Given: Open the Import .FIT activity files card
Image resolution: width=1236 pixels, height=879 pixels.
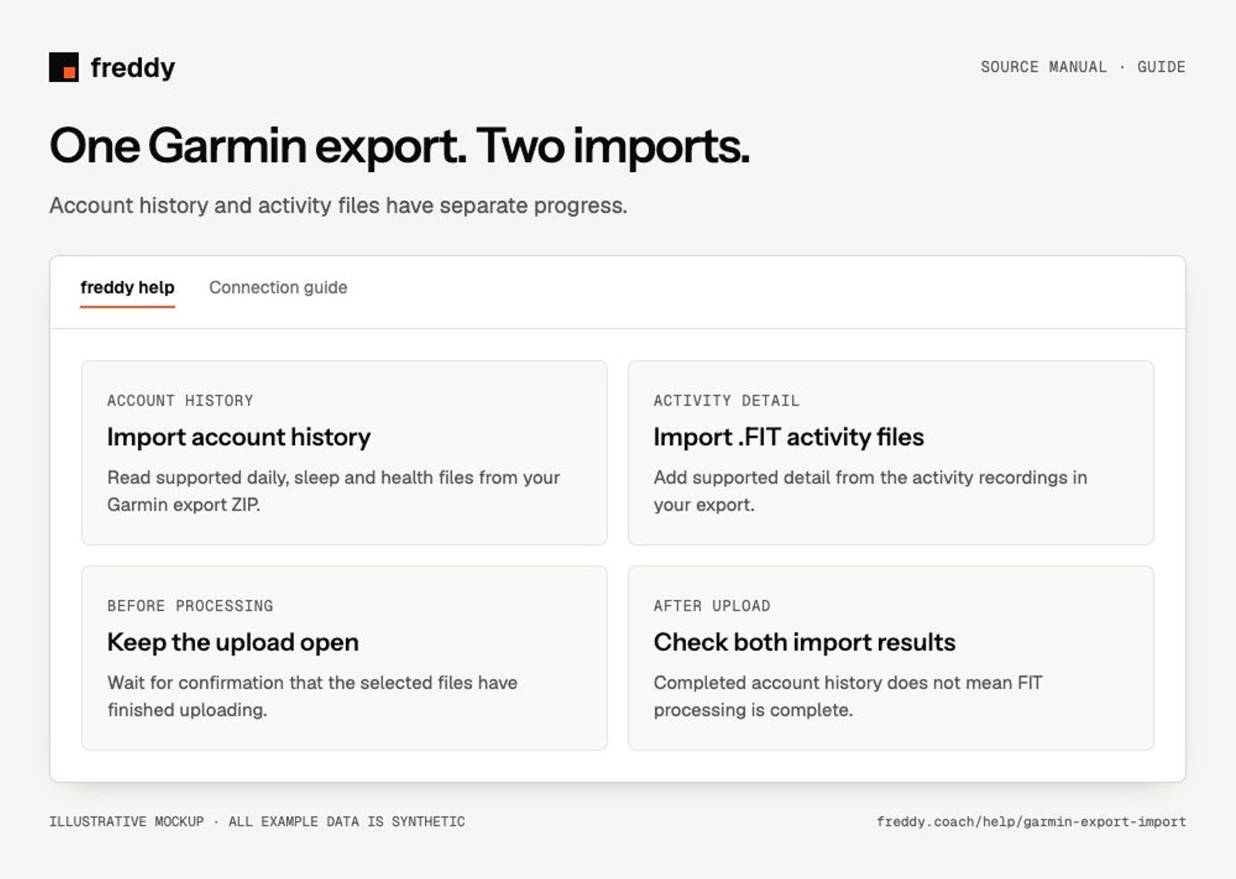Looking at the screenshot, I should coord(891,453).
